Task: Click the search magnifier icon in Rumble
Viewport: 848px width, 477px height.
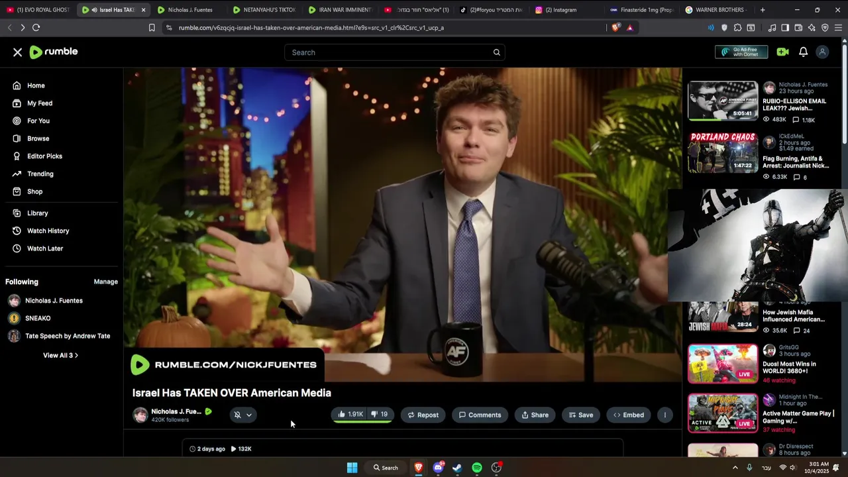Action: click(x=496, y=52)
